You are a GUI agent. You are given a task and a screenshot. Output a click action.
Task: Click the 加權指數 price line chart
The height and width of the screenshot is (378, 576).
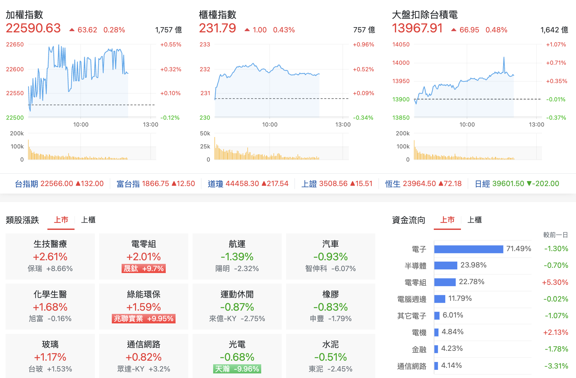[x=92, y=80]
